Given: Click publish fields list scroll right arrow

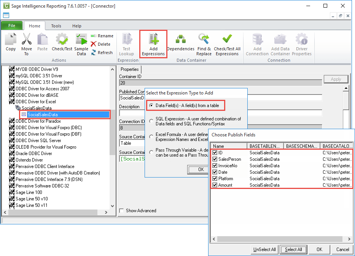Looking at the screenshot, I should tap(349, 239).
